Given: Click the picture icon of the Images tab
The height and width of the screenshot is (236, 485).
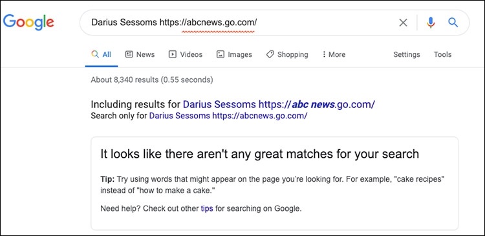Looking at the screenshot, I should [x=221, y=54].
